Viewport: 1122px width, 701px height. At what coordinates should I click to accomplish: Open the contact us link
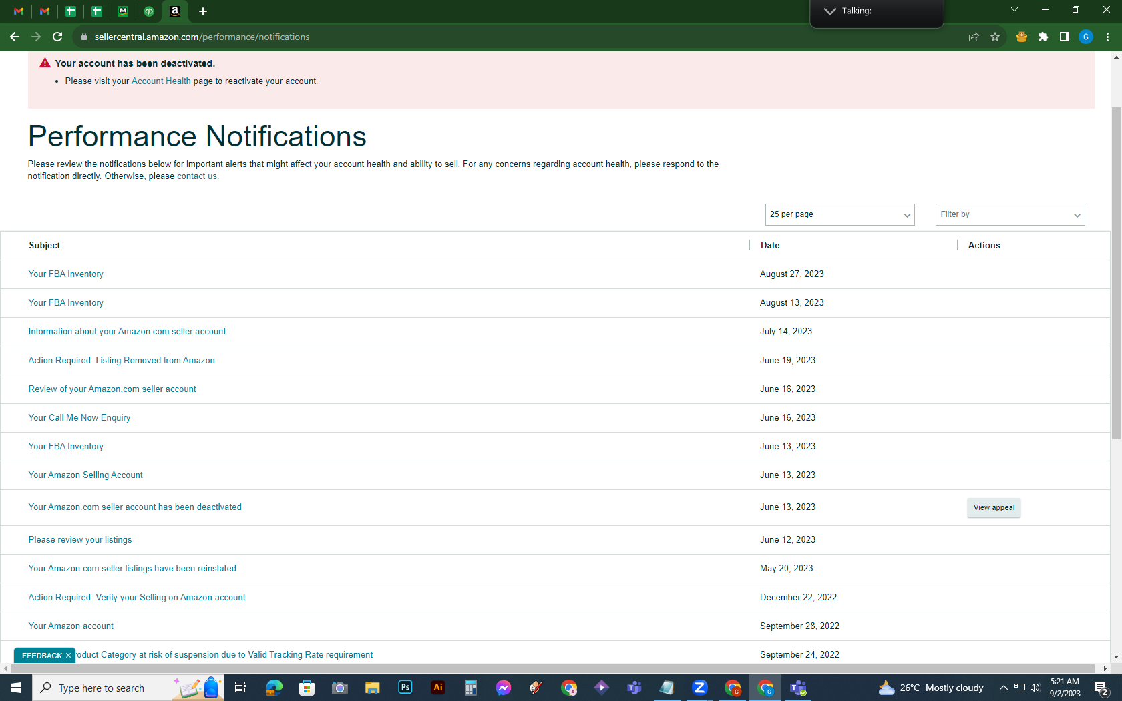click(197, 176)
